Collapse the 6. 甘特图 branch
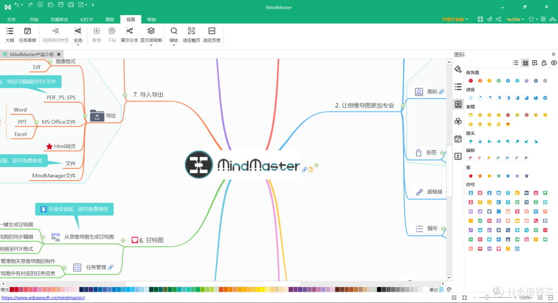This screenshot has width=558, height=303. (123, 241)
